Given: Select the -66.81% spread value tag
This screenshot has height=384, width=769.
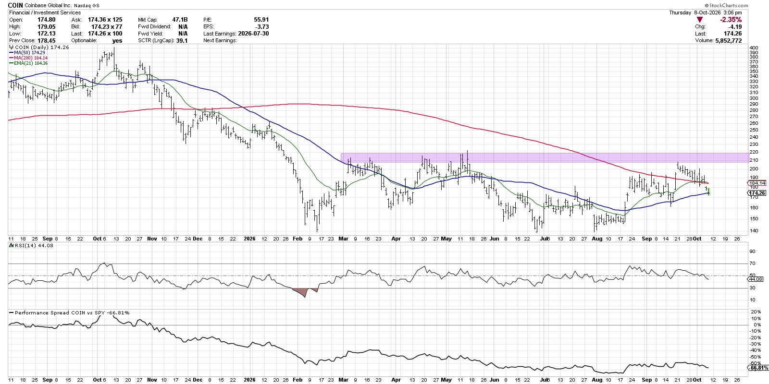Looking at the screenshot, I should (x=758, y=368).
